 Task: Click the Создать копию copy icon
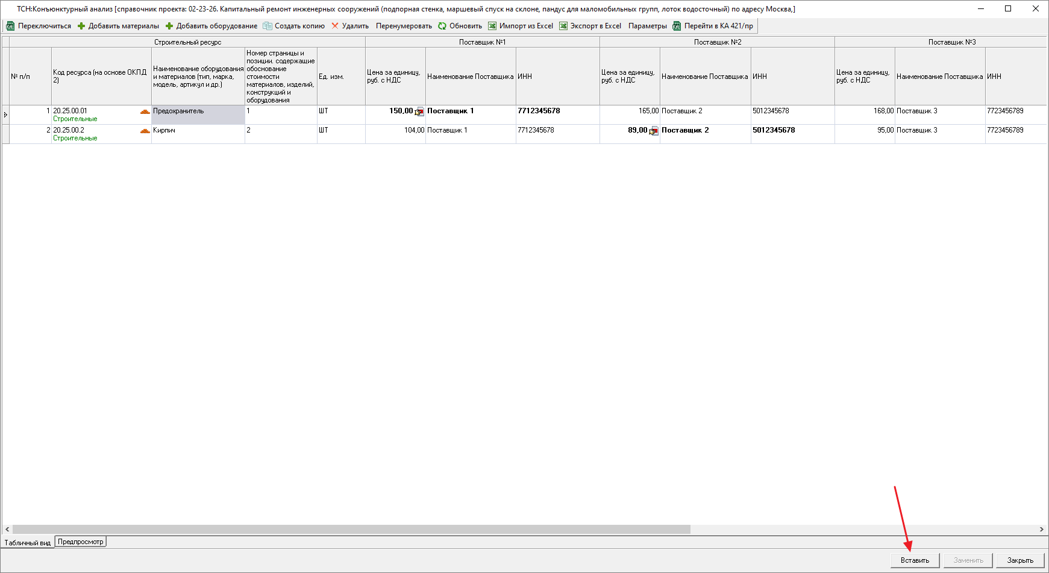(x=268, y=26)
